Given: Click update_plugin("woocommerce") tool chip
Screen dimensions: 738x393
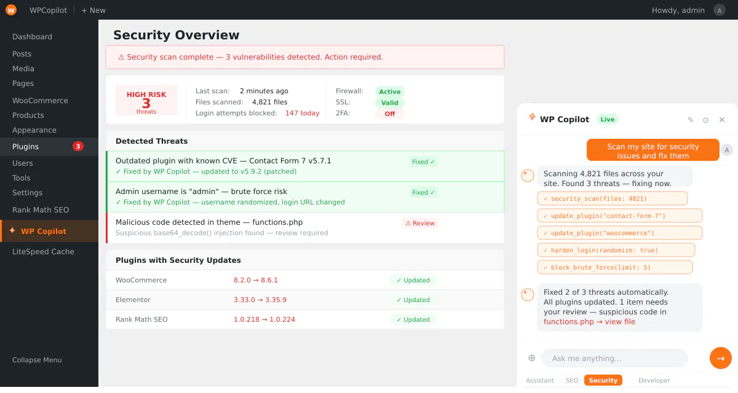Looking at the screenshot, I should 620,233.
